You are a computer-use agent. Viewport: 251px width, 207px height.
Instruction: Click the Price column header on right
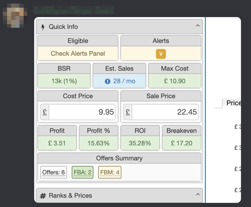[x=234, y=103]
